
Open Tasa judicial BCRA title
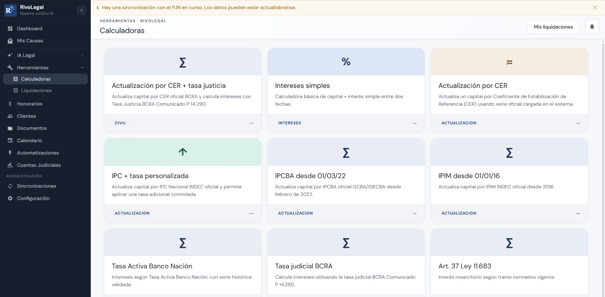[x=304, y=266]
